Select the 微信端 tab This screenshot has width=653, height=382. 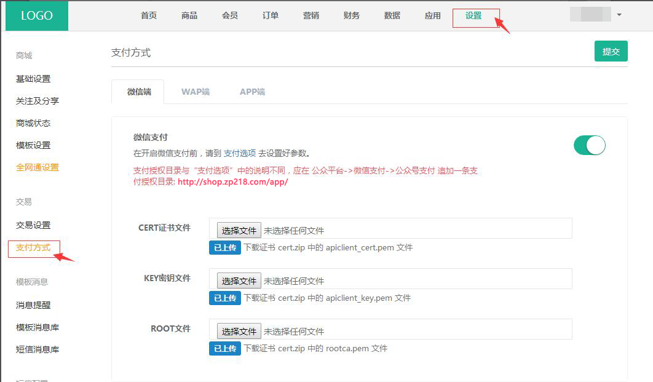(139, 92)
